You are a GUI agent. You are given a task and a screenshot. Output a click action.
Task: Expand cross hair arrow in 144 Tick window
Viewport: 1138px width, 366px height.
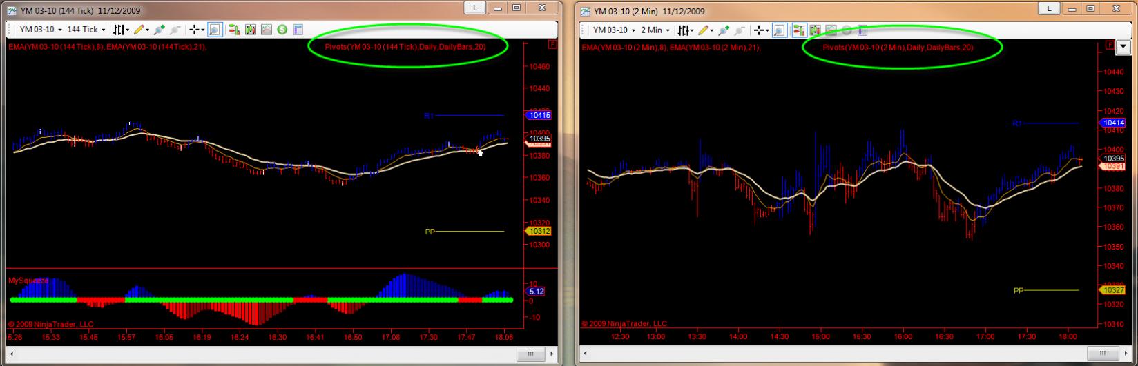tap(203, 30)
